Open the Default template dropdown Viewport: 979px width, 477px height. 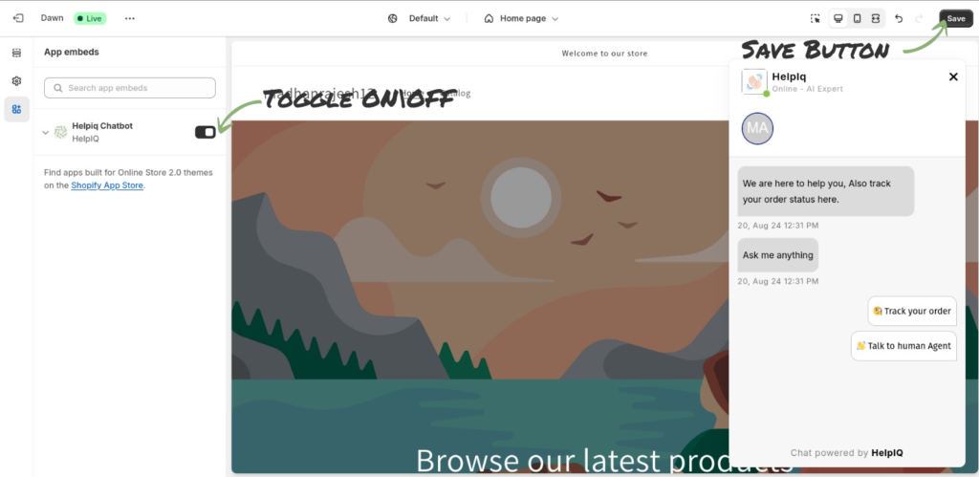coord(419,19)
